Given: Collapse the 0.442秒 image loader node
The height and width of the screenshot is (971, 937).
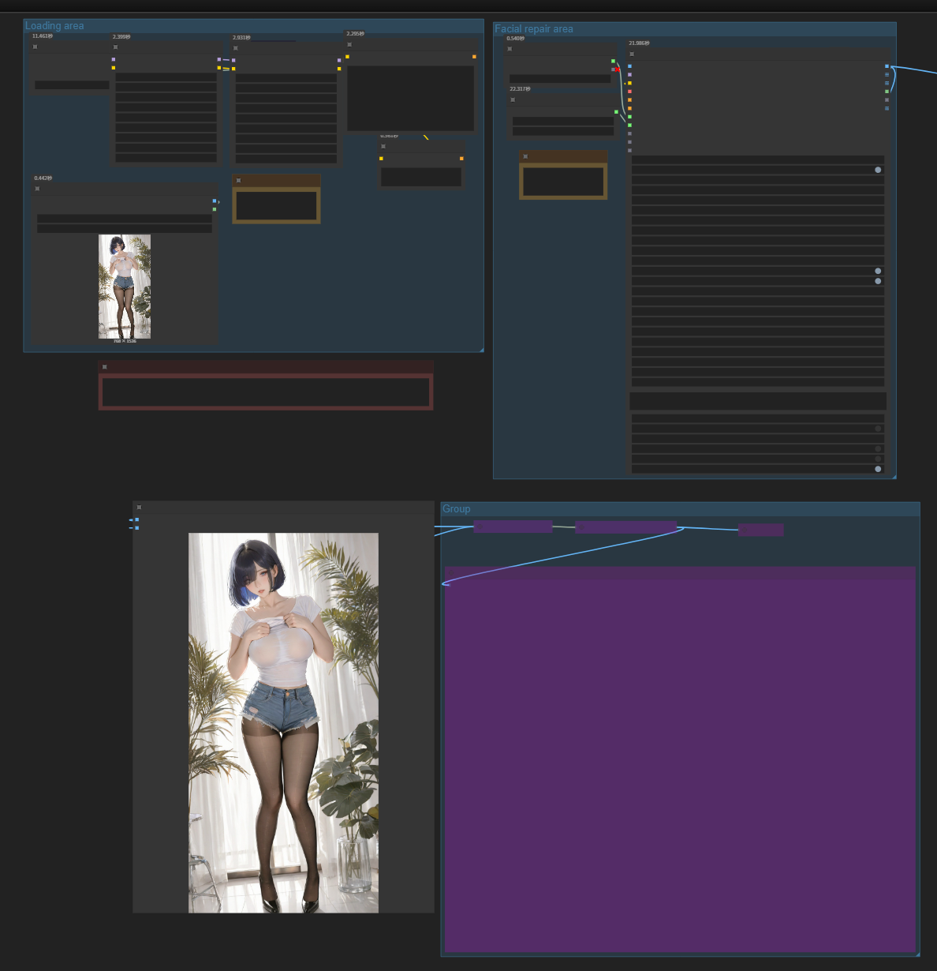Looking at the screenshot, I should click(x=37, y=189).
